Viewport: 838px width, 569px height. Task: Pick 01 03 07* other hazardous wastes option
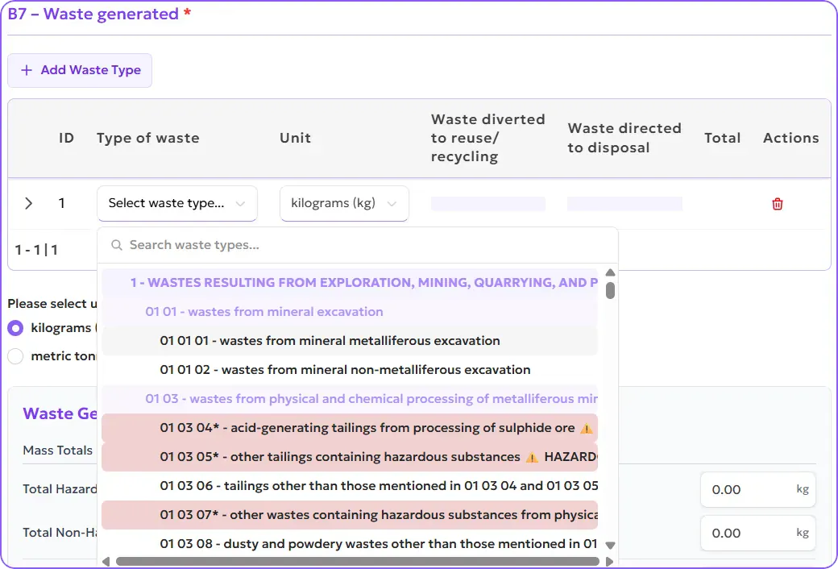[350, 514]
